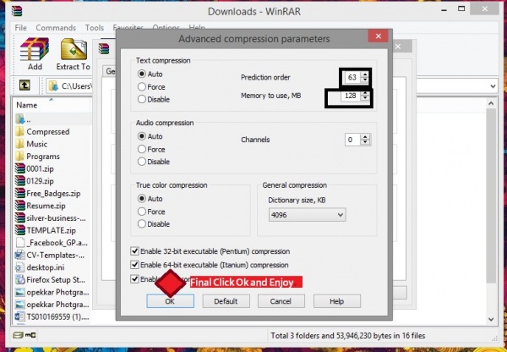This screenshot has height=352, width=507.
Task: Toggle 32-bit executable (Pentium) compression checkbox
Action: 134,251
